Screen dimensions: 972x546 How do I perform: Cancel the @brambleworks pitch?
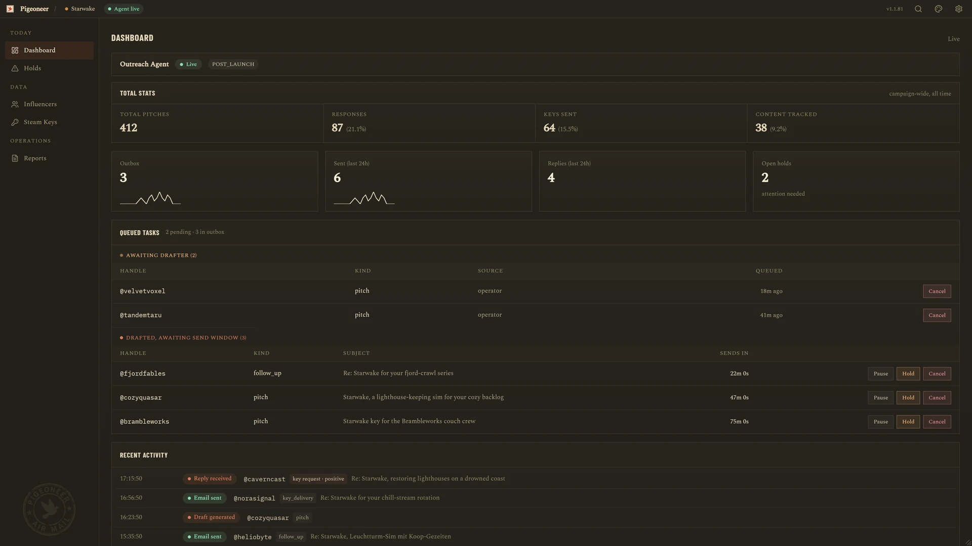(x=937, y=422)
